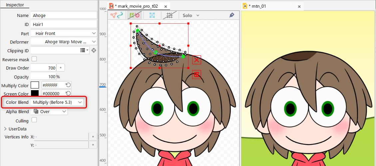
Task: Click the Clipping ID target crosshair icon
Action: pos(94,50)
